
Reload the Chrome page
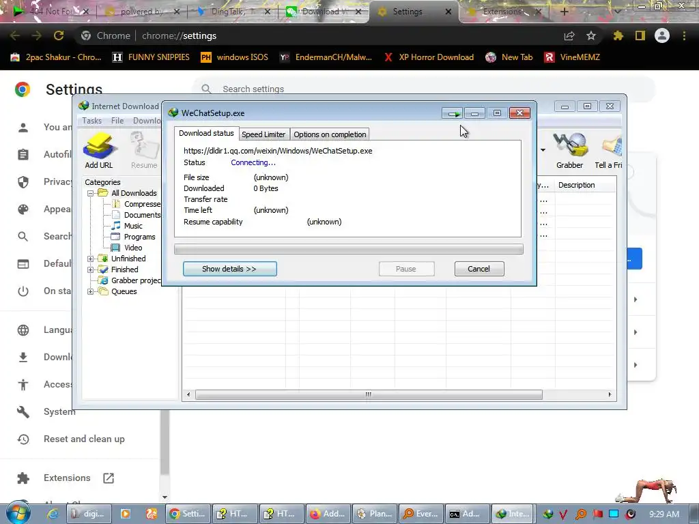tap(59, 35)
